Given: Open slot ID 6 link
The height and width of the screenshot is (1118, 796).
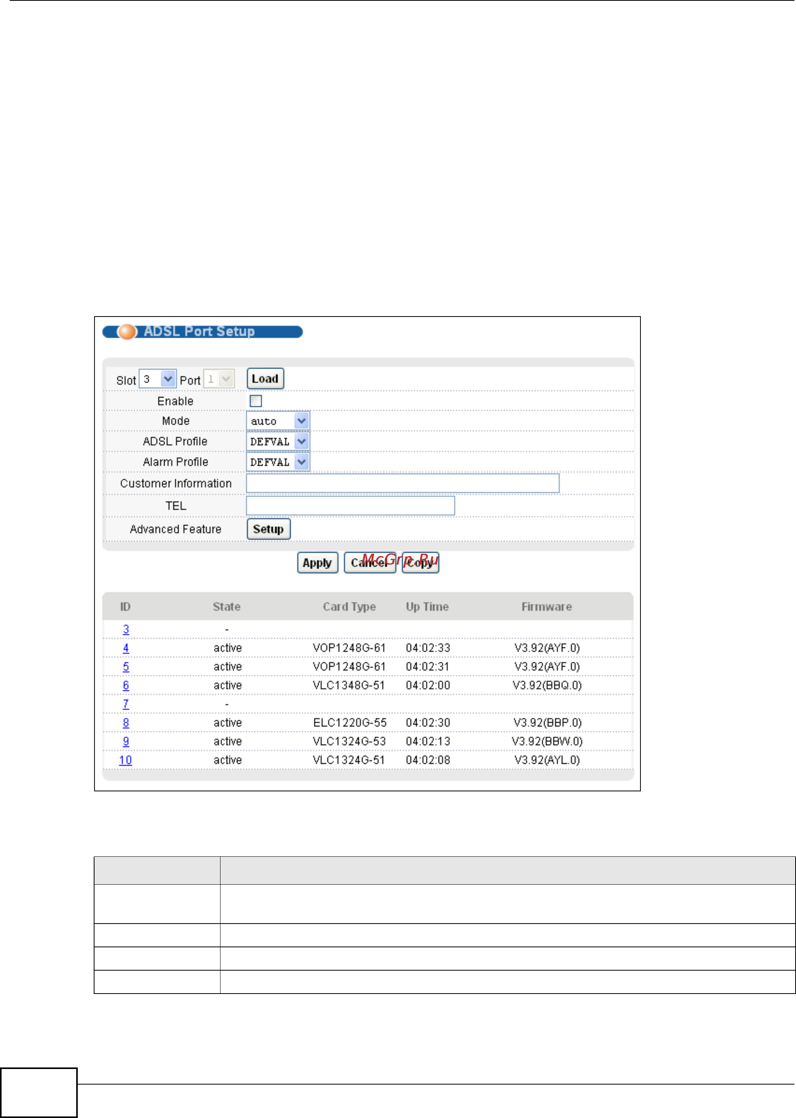Looking at the screenshot, I should pyautogui.click(x=126, y=685).
